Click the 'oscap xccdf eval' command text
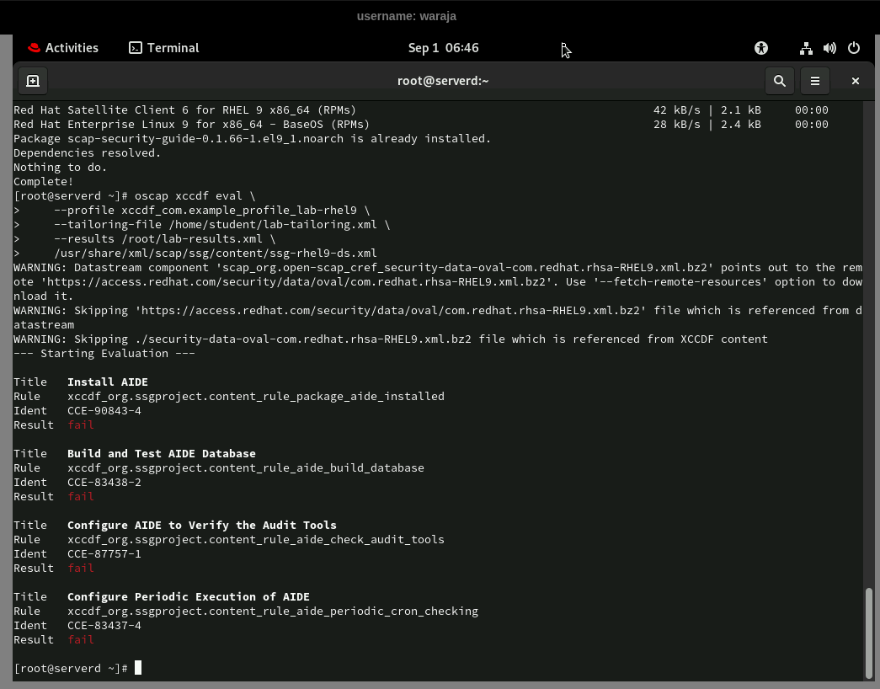 189,196
